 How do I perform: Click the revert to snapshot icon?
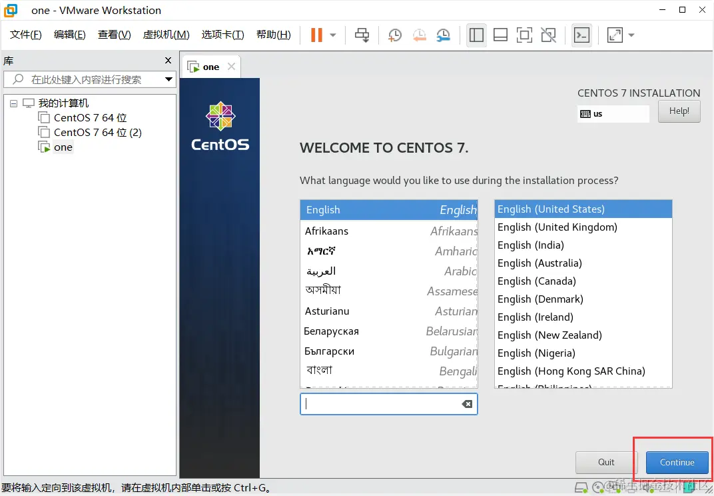click(419, 35)
